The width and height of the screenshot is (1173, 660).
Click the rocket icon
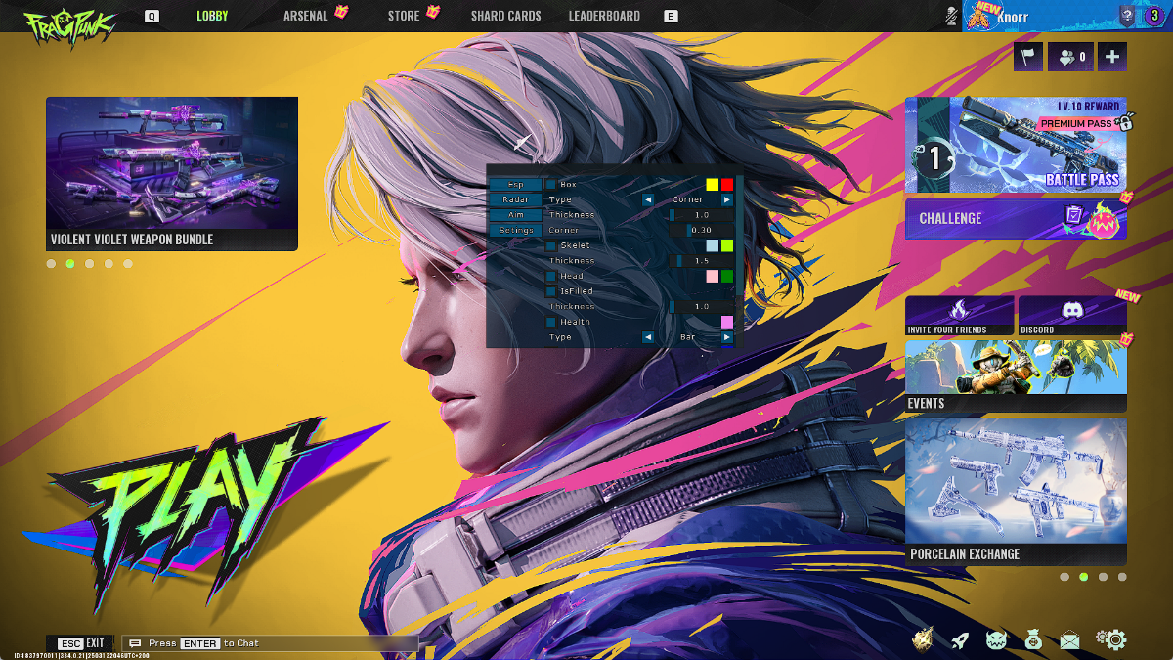(x=960, y=640)
